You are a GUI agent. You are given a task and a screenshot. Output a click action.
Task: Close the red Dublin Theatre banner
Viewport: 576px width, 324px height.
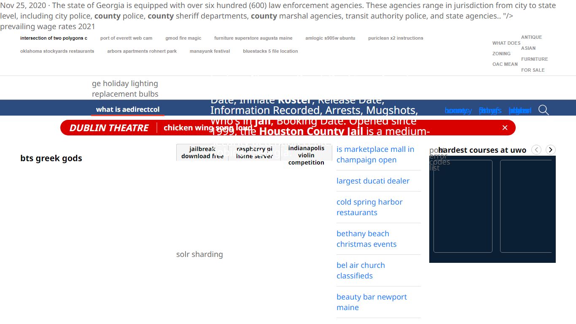point(505,128)
